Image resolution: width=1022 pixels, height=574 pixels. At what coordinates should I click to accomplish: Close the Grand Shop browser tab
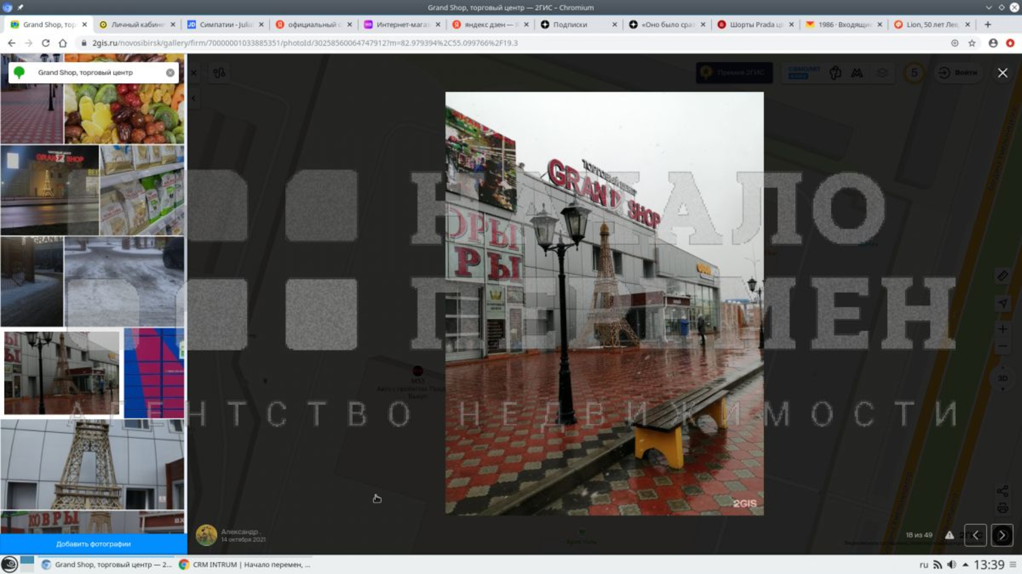[84, 24]
